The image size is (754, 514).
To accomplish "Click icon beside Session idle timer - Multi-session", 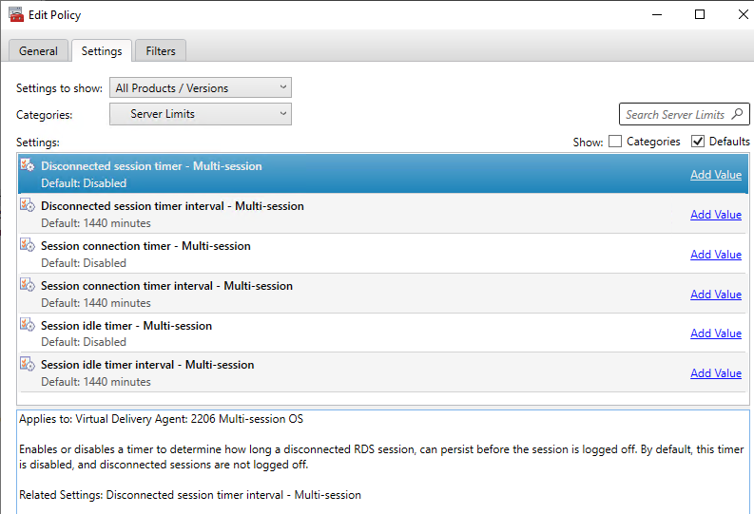I will click(x=28, y=325).
